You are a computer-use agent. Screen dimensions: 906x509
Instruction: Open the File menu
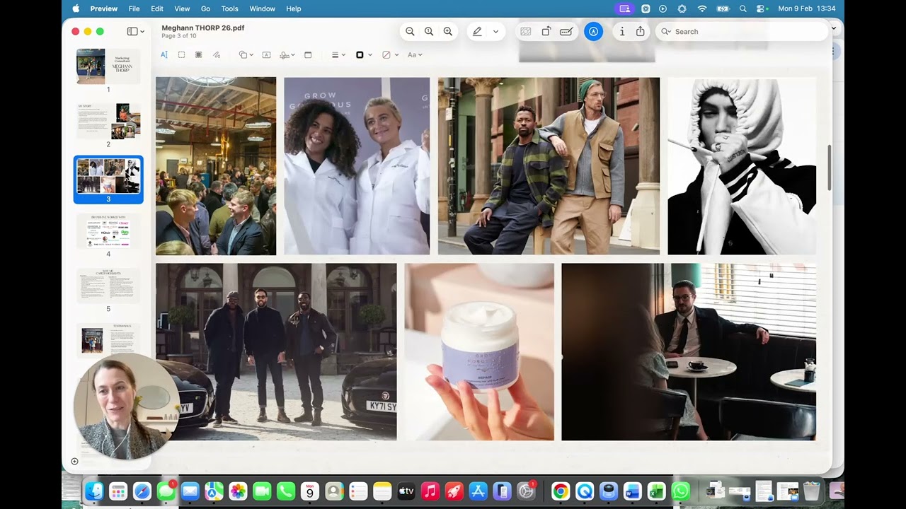pyautogui.click(x=134, y=8)
